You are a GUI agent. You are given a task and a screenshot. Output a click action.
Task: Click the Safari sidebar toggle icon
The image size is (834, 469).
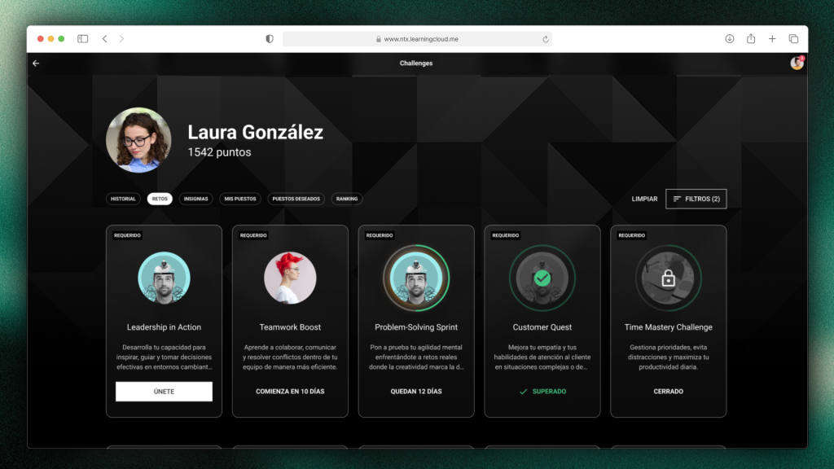pyautogui.click(x=82, y=39)
